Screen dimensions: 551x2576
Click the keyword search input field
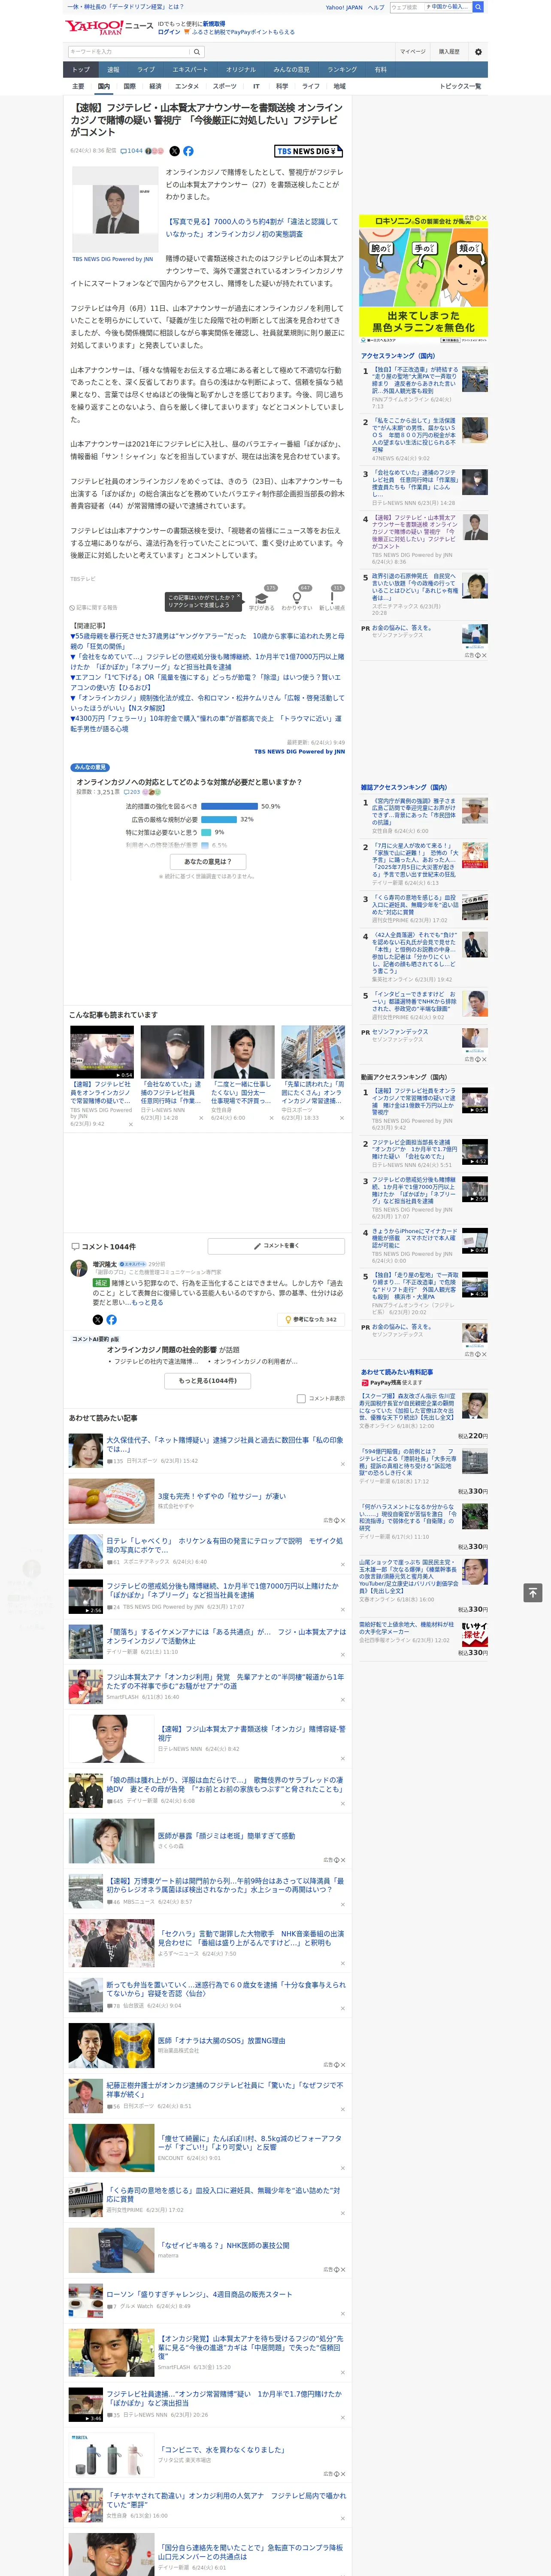pyautogui.click(x=129, y=52)
